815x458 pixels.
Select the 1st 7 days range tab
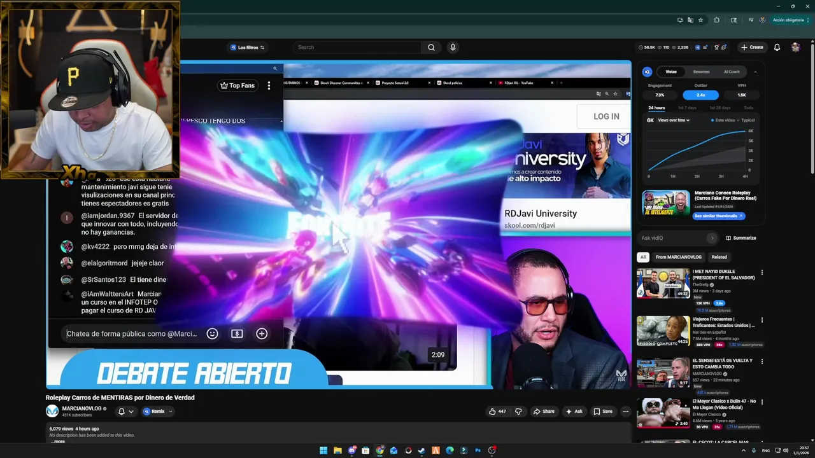687,108
